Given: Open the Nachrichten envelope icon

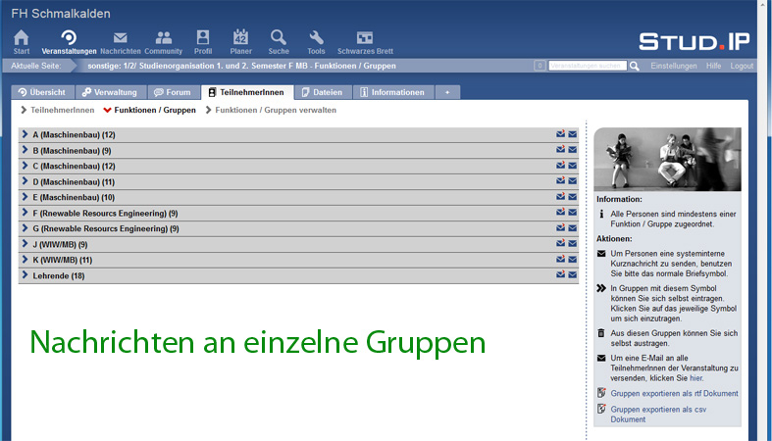Looking at the screenshot, I should click(120, 39).
